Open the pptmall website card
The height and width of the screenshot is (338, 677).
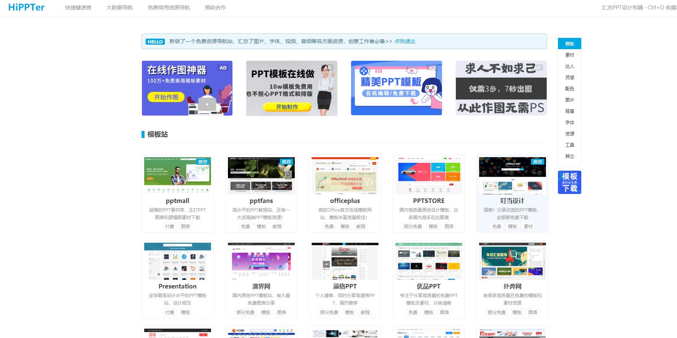(177, 201)
